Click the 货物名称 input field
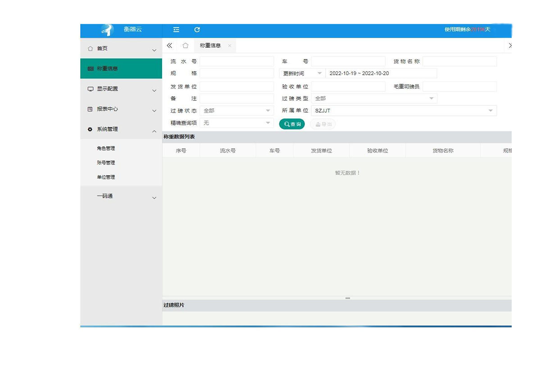Image resolution: width=551 pixels, height=383 pixels. pos(460,61)
